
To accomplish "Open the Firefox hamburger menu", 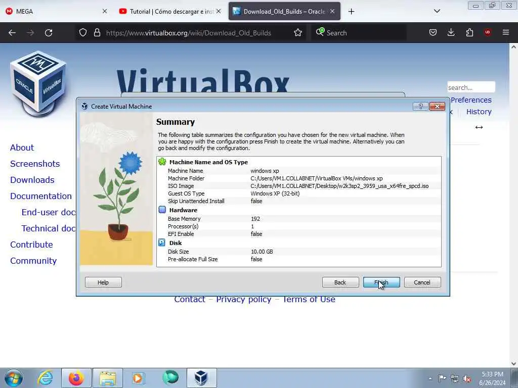I will (x=506, y=32).
